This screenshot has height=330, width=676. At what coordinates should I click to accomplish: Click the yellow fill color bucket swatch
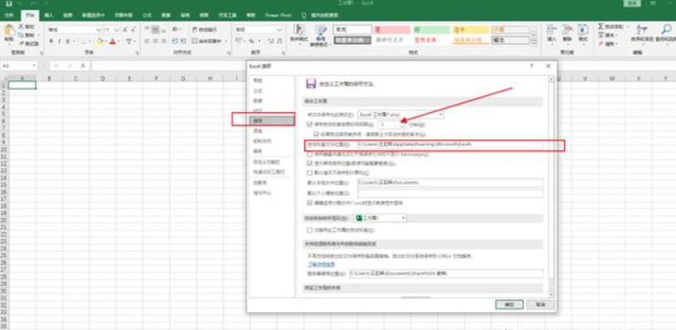(x=99, y=42)
